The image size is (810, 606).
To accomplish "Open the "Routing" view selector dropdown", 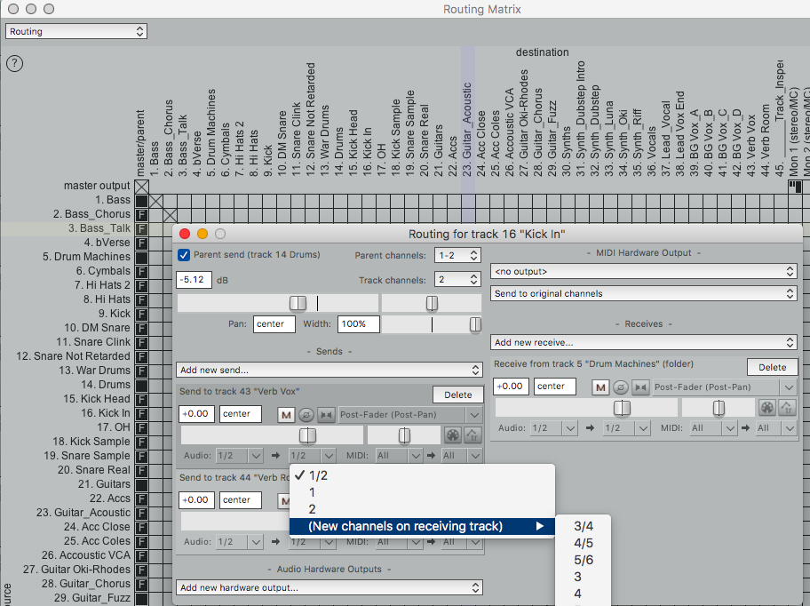I will click(75, 30).
